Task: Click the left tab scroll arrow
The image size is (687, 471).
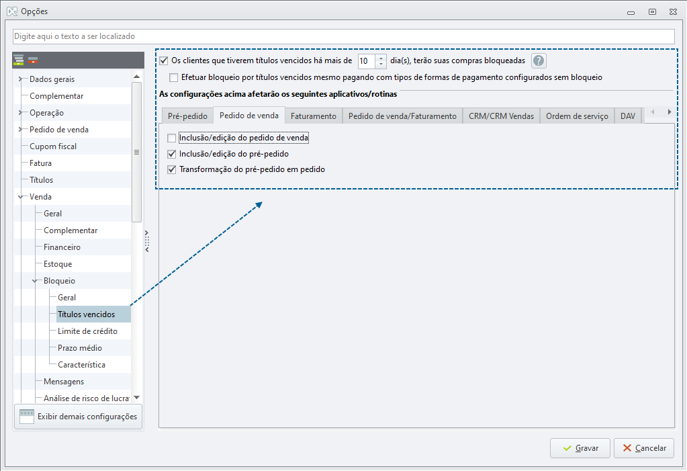Action: pos(652,112)
